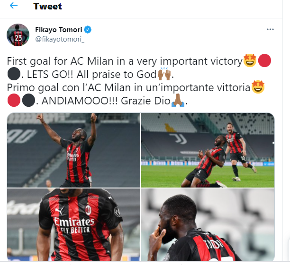Click the blue verified badge icon
The image size is (290, 265).
coord(88,30)
